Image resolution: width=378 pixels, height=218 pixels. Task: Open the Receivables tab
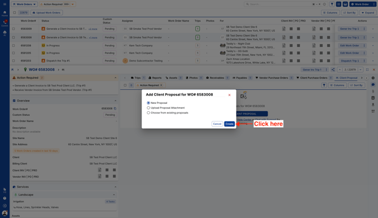(x=217, y=78)
